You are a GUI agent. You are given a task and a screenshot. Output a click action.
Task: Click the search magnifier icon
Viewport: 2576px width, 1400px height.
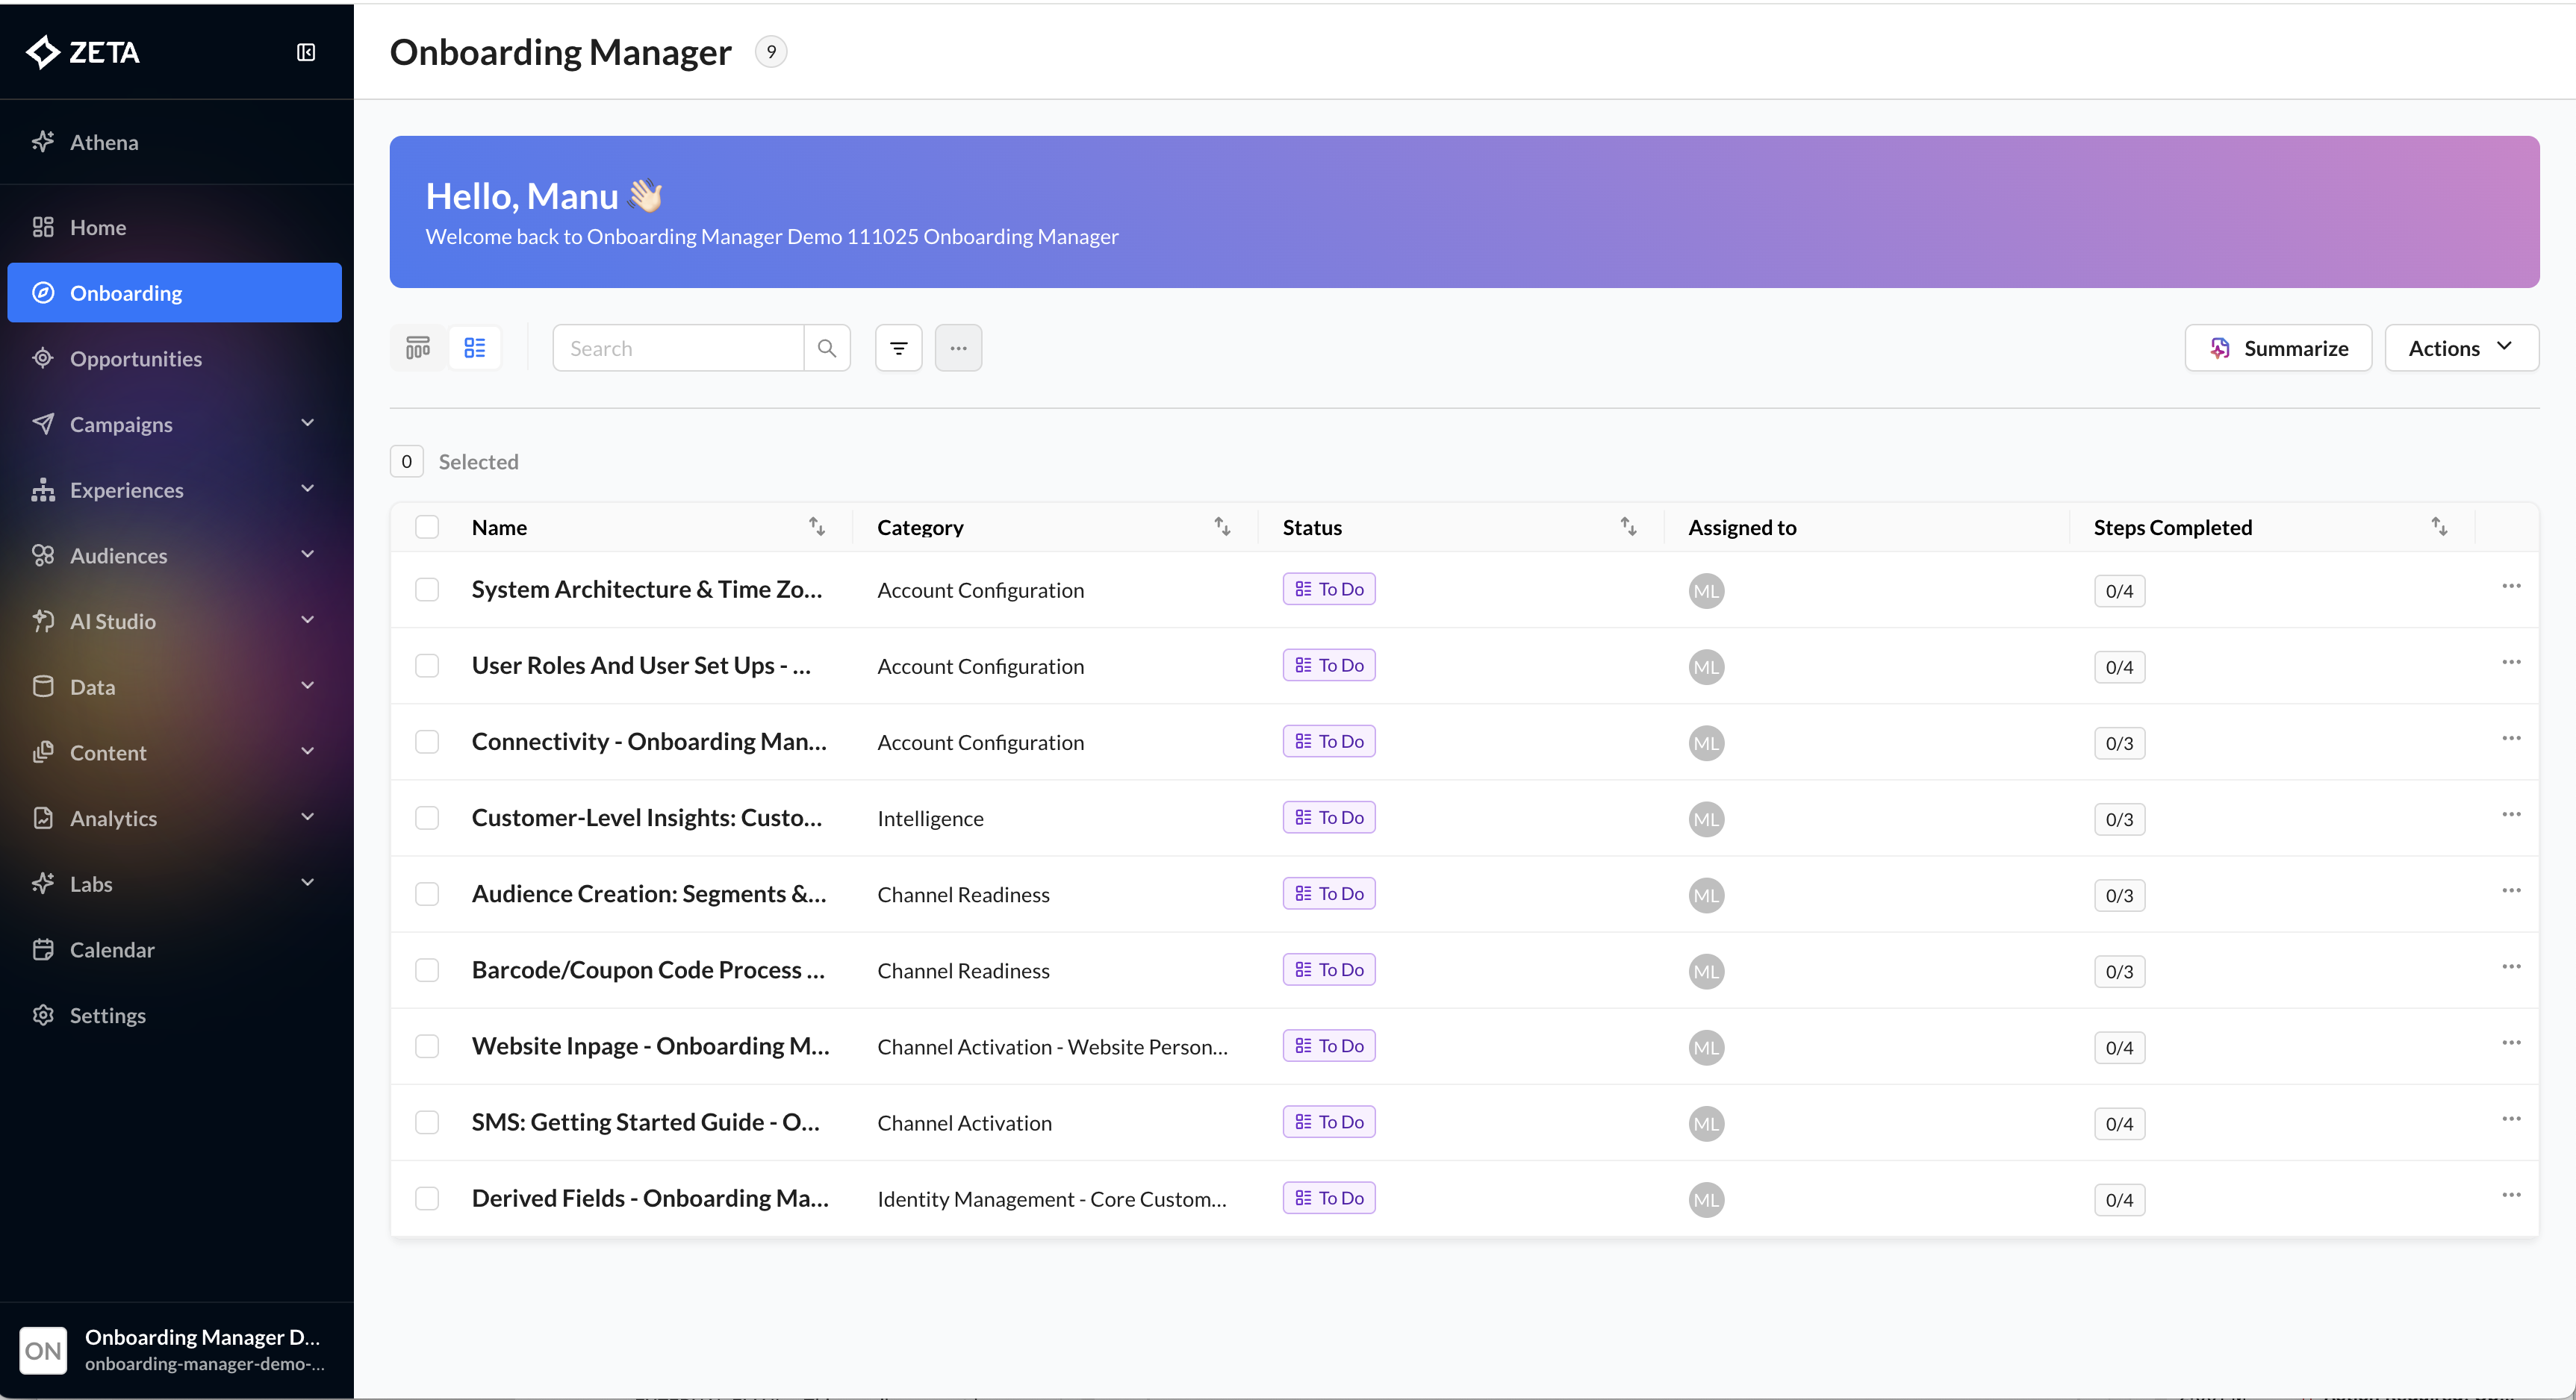pos(827,348)
